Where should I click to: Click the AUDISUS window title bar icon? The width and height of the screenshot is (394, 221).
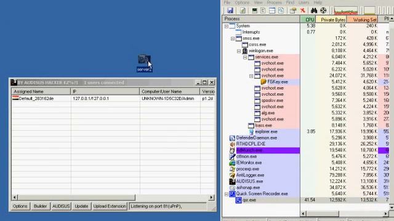point(14,82)
